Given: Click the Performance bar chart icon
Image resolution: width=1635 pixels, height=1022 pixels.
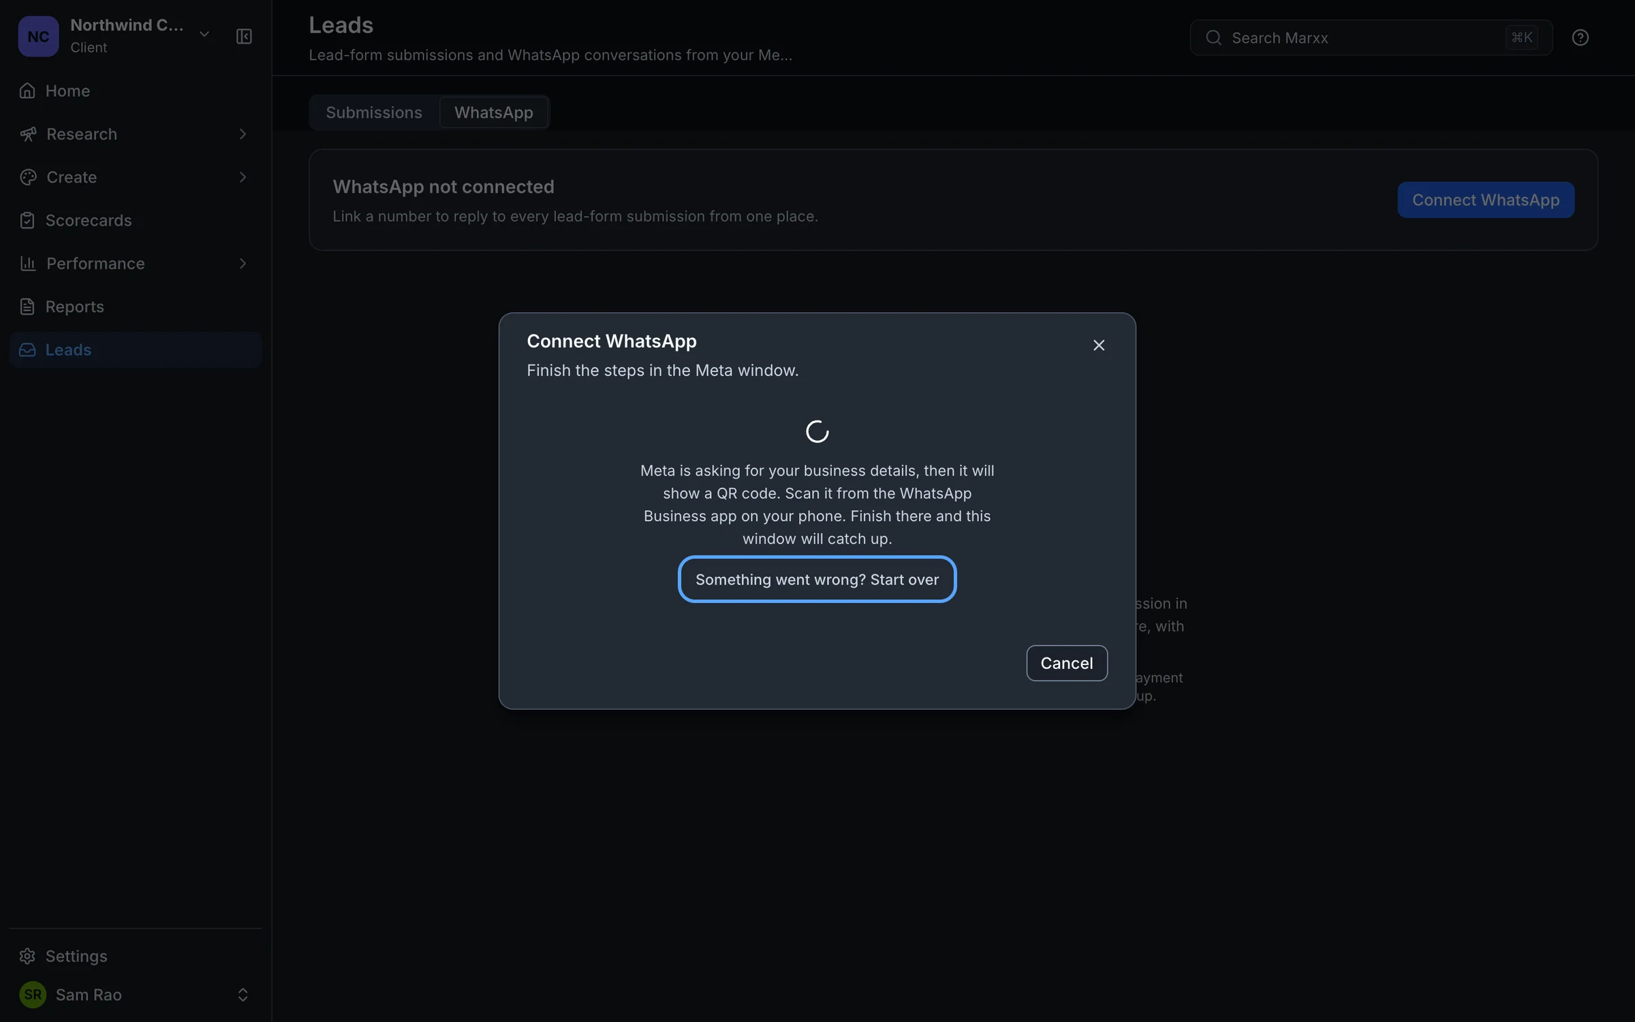Looking at the screenshot, I should (28, 264).
